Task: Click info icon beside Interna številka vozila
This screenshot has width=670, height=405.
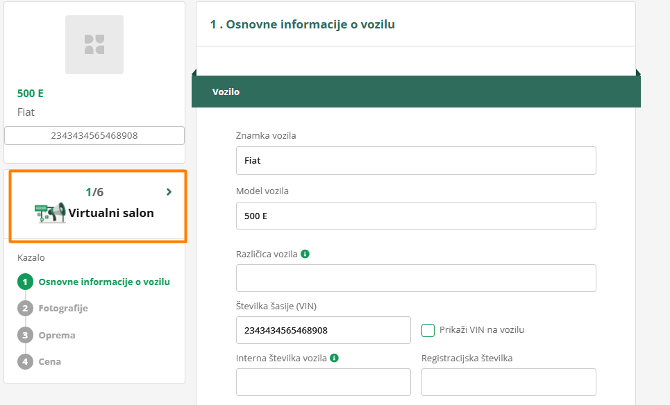Action: pyautogui.click(x=335, y=358)
